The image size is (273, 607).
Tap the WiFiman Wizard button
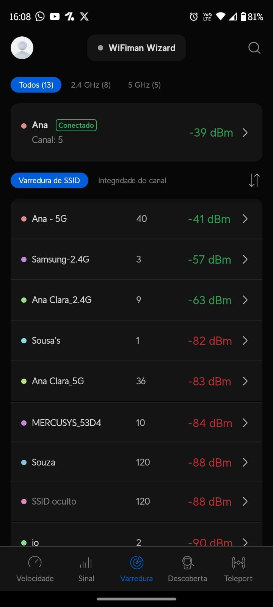136,48
